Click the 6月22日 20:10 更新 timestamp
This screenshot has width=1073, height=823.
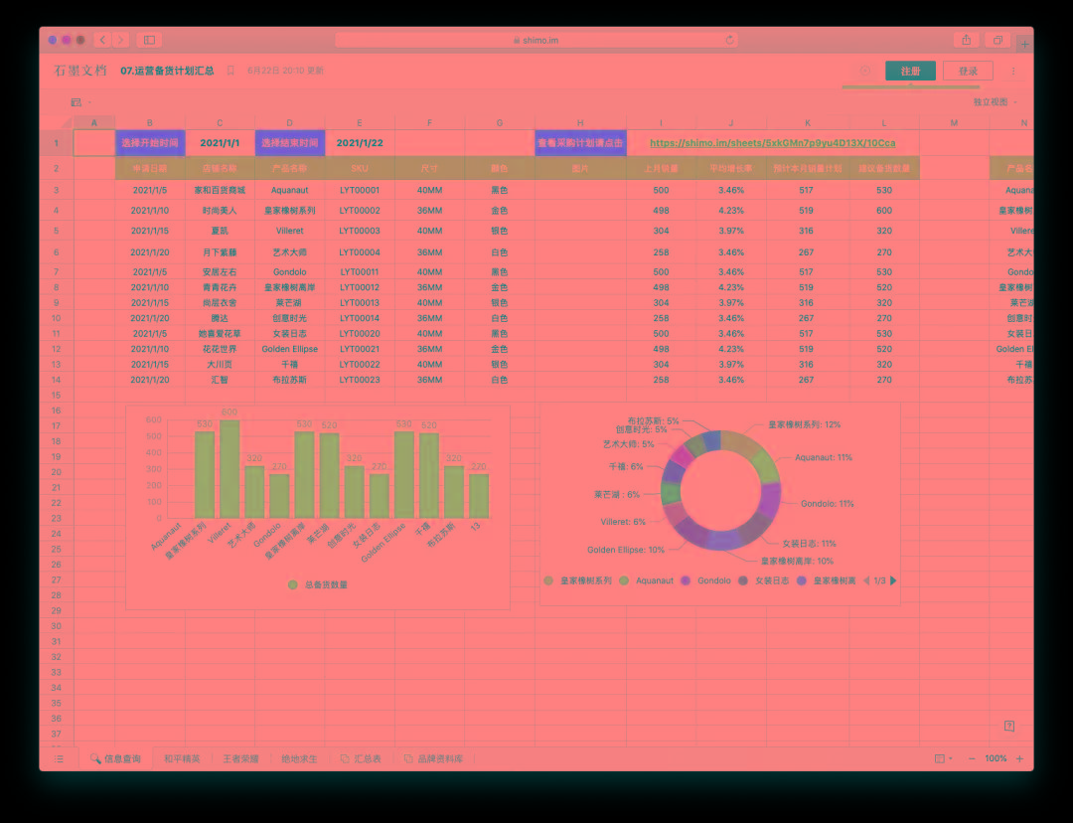pyautogui.click(x=285, y=71)
